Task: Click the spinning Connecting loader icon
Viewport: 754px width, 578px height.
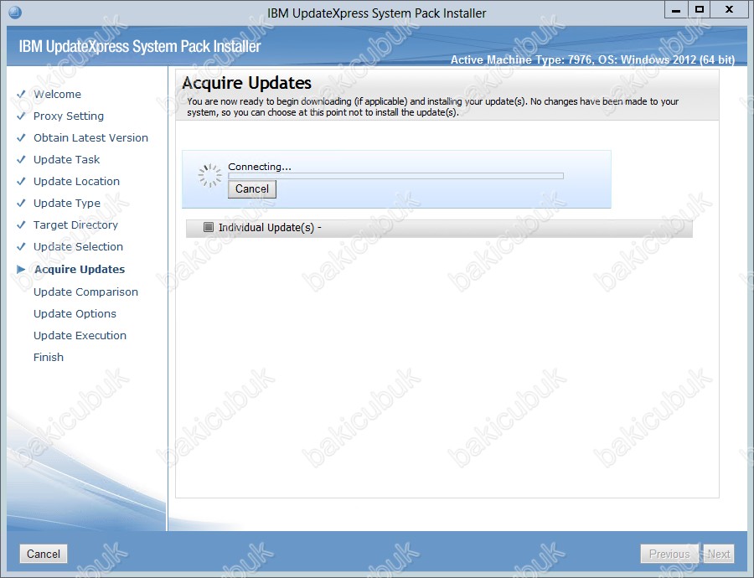Action: tap(209, 175)
